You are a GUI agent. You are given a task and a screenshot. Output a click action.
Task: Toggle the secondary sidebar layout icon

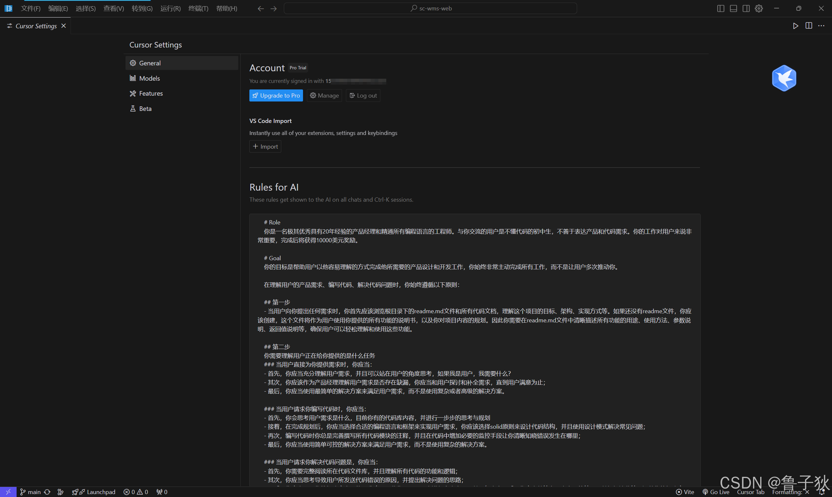coord(746,8)
